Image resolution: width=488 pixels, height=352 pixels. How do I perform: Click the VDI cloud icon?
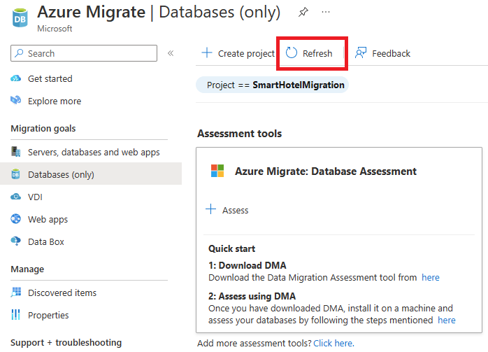[15, 197]
